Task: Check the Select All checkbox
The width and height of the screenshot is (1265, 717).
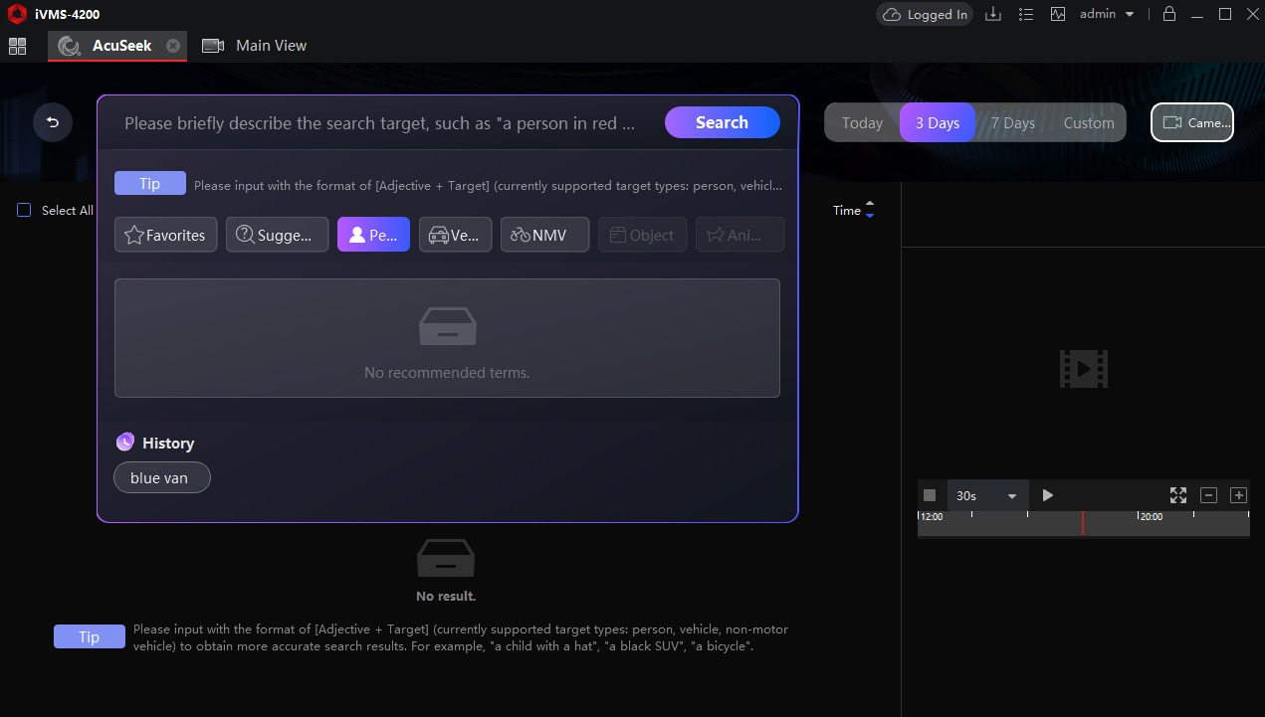Action: click(25, 210)
